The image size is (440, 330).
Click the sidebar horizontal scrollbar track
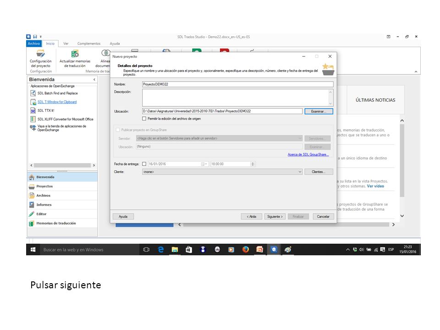click(62, 165)
